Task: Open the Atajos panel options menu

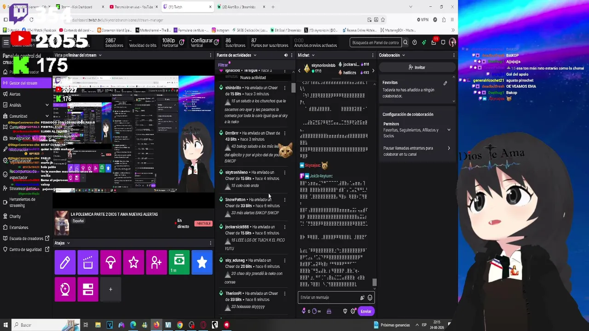Action: coord(211,243)
